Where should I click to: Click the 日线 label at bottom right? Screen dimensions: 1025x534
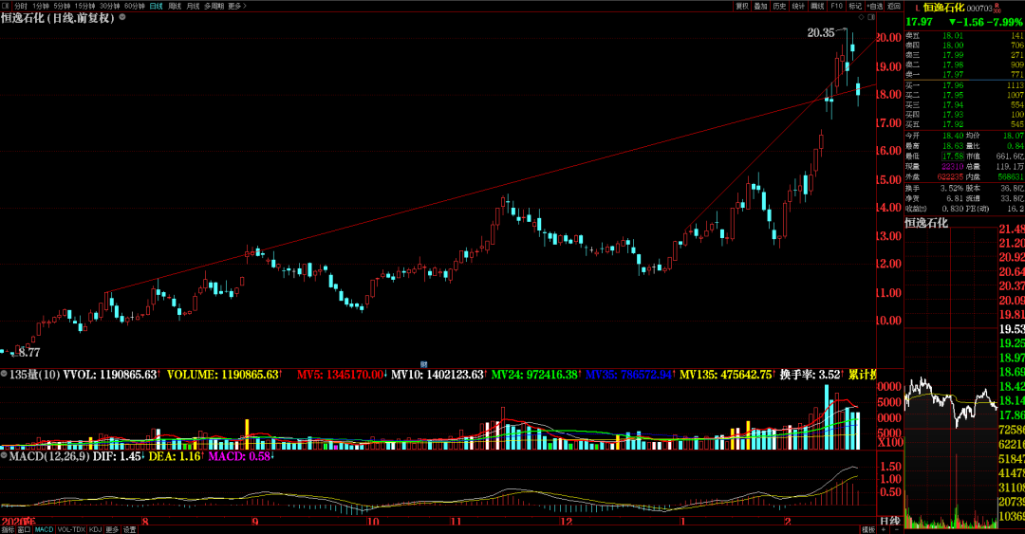coord(889,521)
